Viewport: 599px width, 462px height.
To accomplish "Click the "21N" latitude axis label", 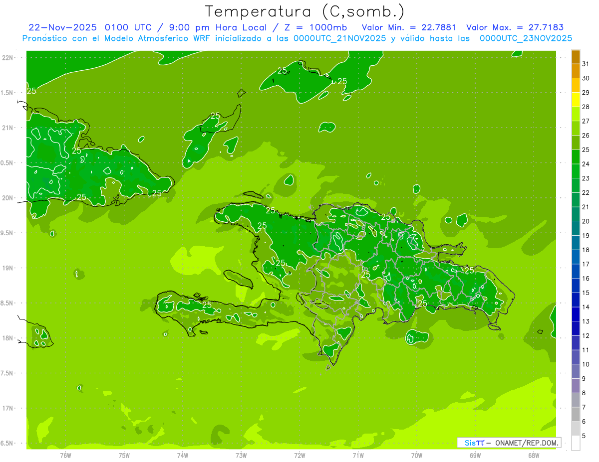I will coord(8,128).
